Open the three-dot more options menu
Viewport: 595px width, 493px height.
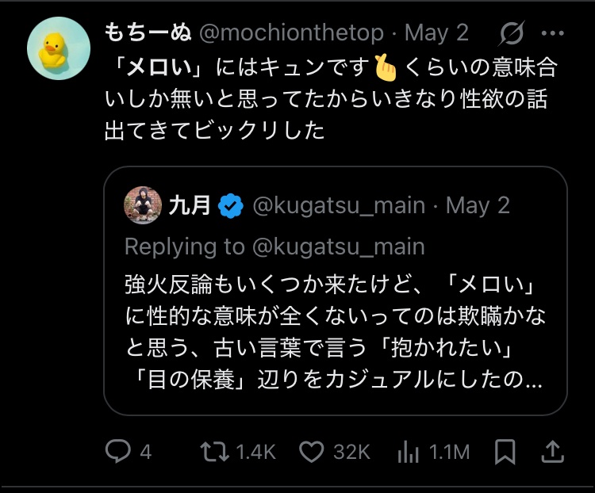pos(552,33)
